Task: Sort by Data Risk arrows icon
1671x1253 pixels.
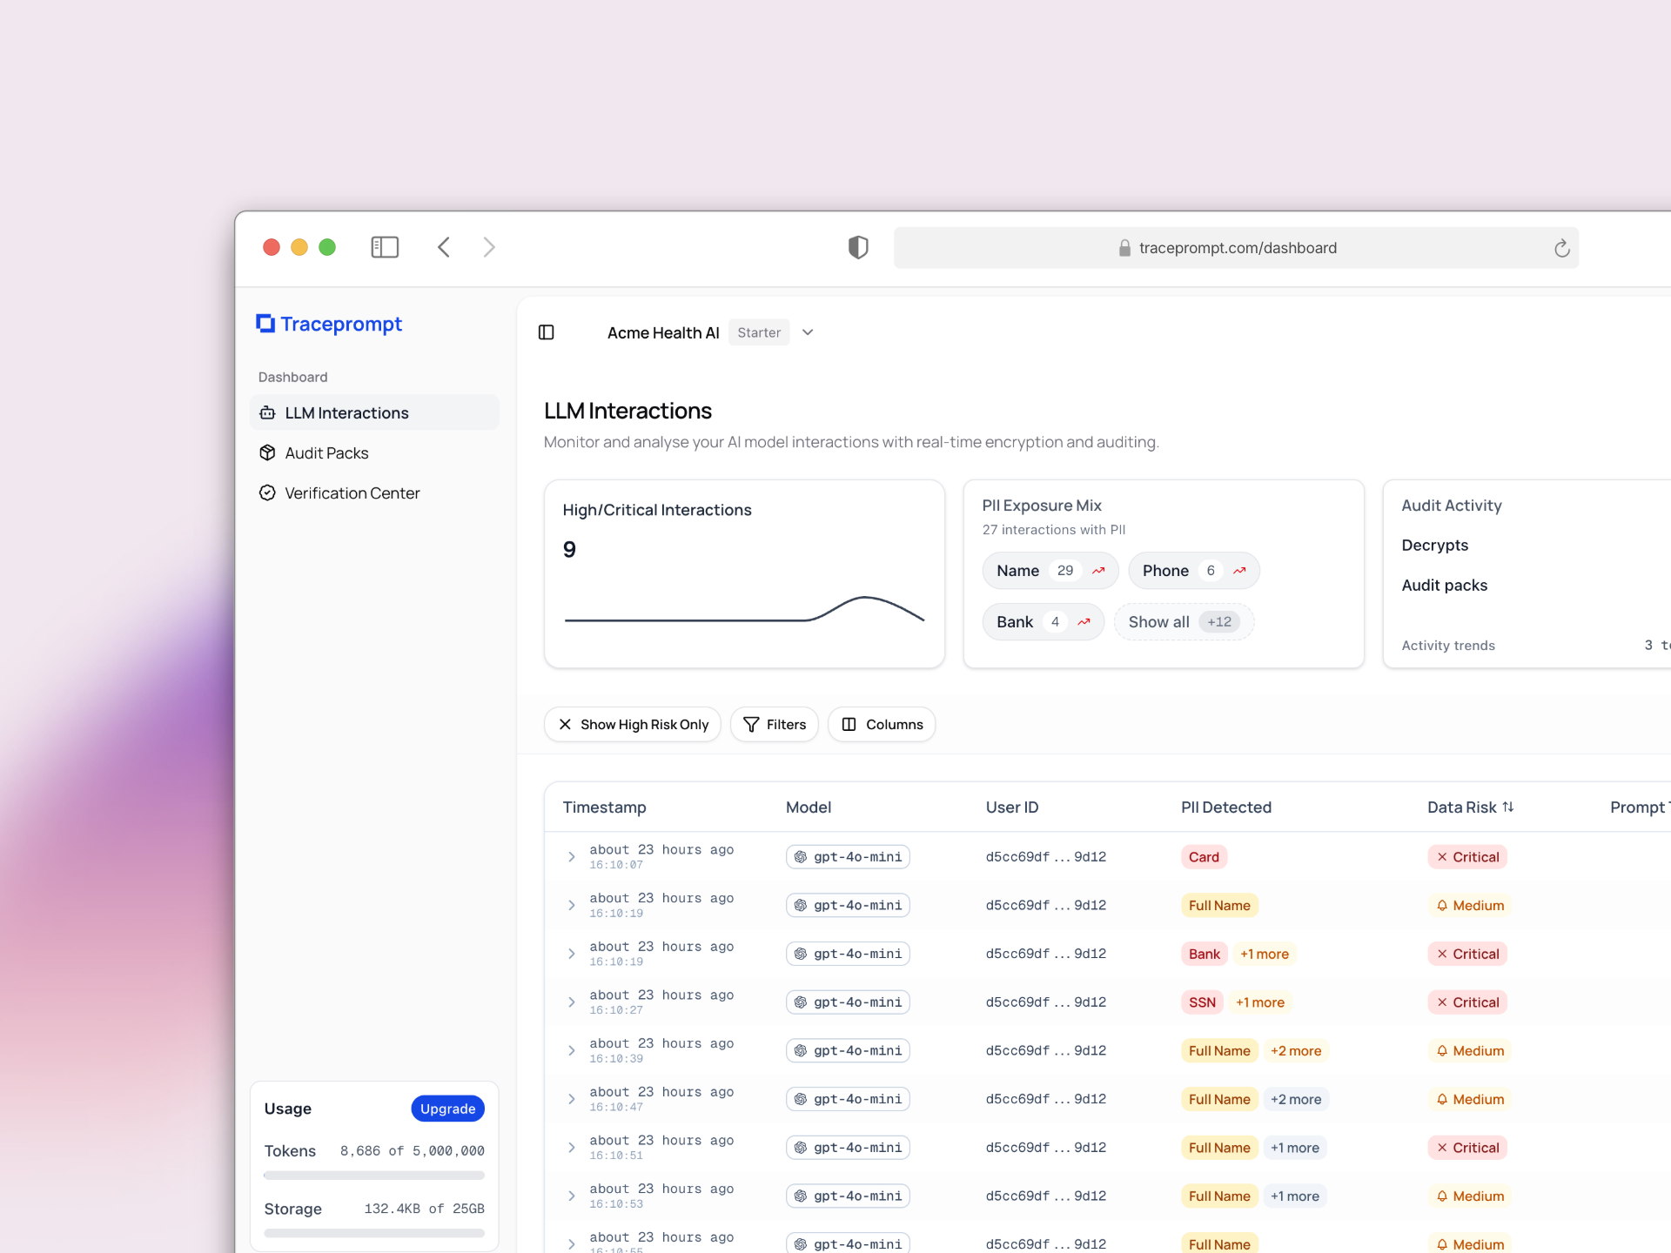Action: (x=1508, y=807)
